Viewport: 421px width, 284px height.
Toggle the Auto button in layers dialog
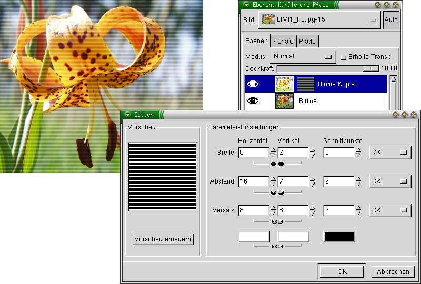pos(391,20)
